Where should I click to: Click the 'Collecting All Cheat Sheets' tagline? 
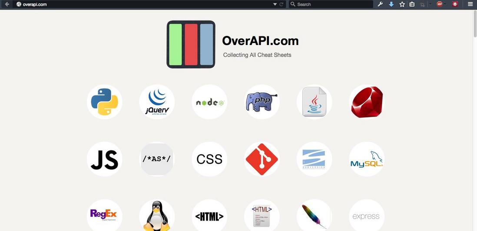[x=257, y=55]
